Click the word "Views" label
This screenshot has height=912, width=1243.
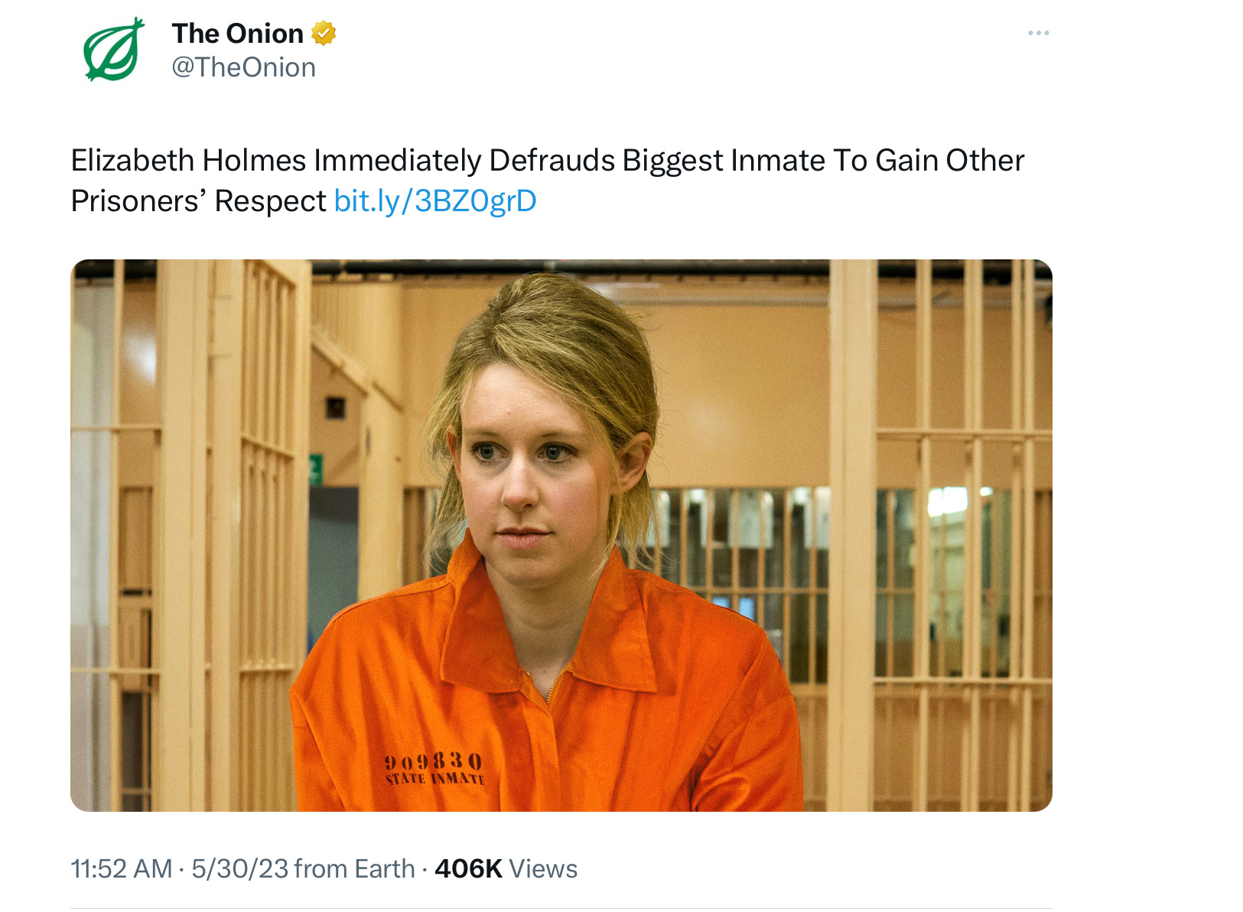[x=543, y=869]
